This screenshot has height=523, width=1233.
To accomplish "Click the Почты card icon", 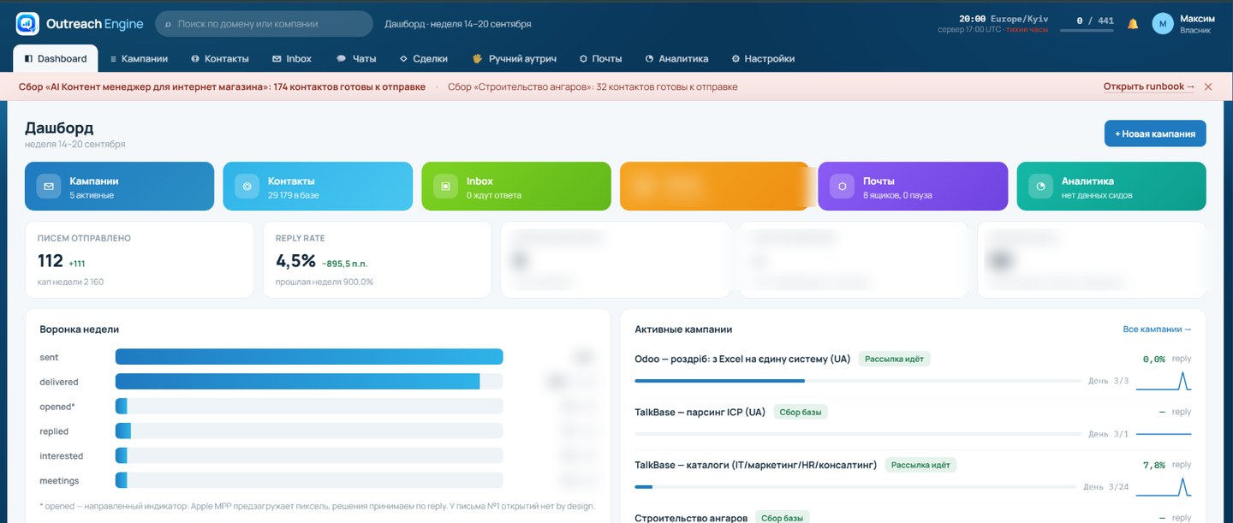I will click(x=842, y=186).
